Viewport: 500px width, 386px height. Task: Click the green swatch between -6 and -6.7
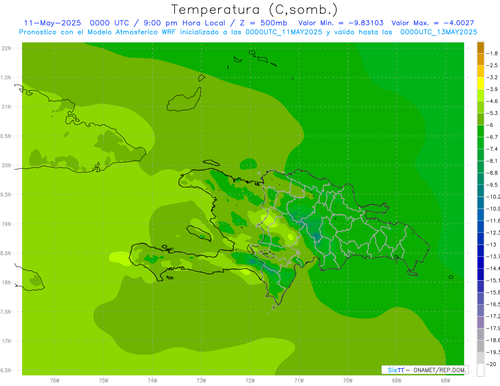[x=480, y=131]
